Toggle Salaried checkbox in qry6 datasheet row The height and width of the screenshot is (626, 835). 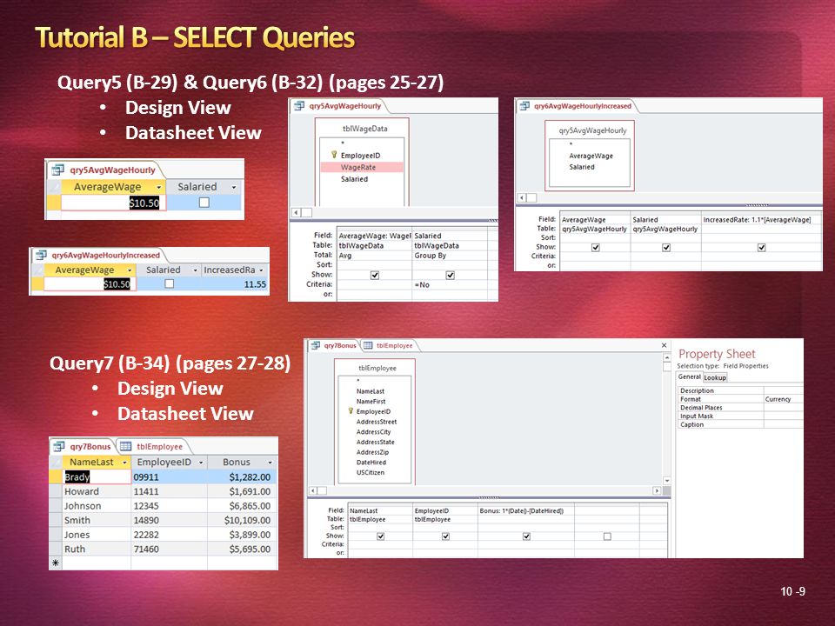point(170,283)
